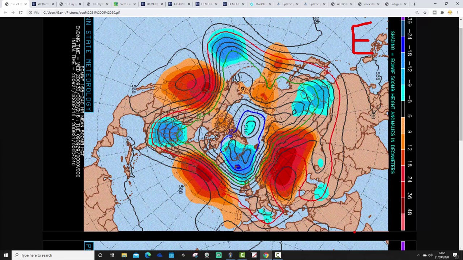This screenshot has width=463, height=260.
Task: Switch to the ECMOPEU tab
Action: [233, 4]
